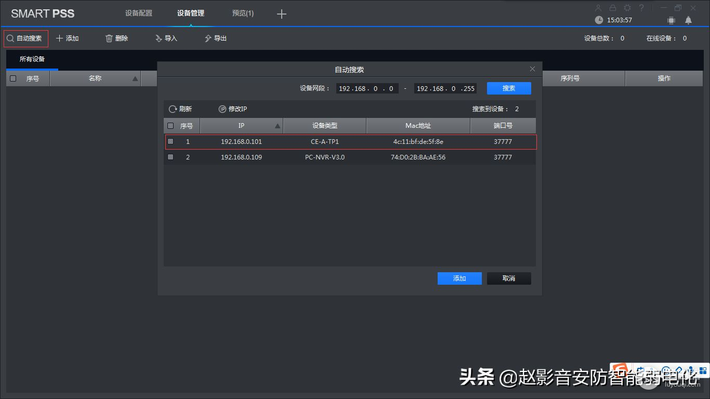
Task: Open the user account icon
Action: click(598, 8)
